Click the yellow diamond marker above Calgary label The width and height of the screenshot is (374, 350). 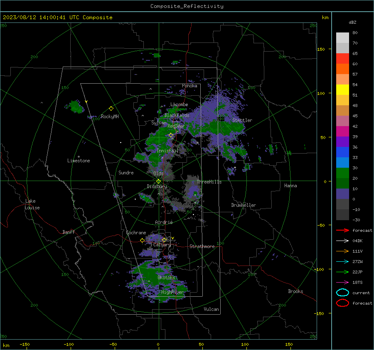164,240
